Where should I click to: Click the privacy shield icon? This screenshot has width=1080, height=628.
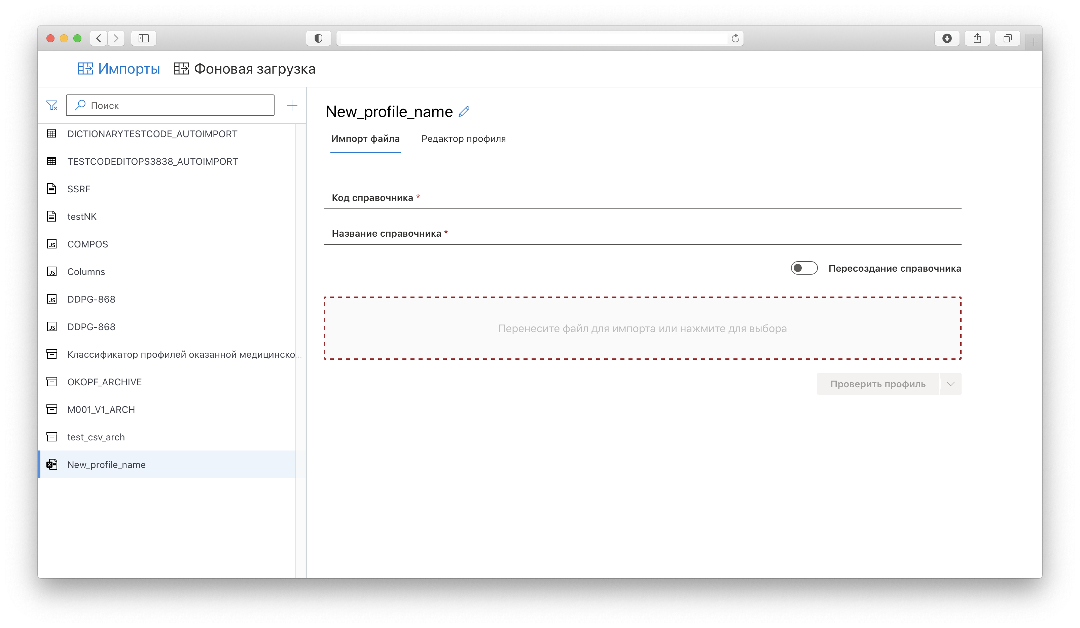point(318,39)
